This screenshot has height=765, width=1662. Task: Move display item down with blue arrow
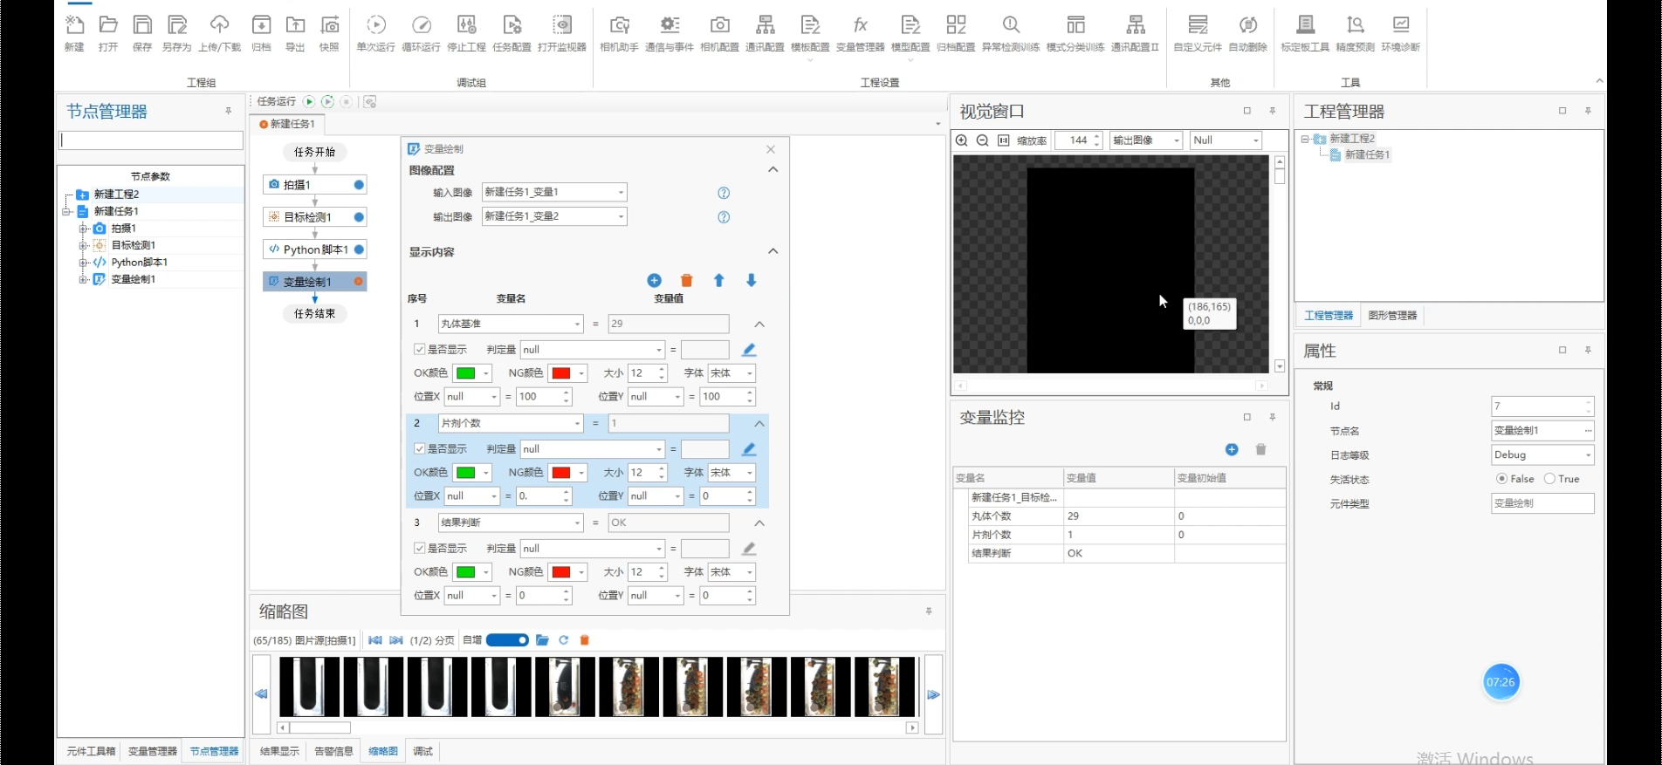pos(751,280)
